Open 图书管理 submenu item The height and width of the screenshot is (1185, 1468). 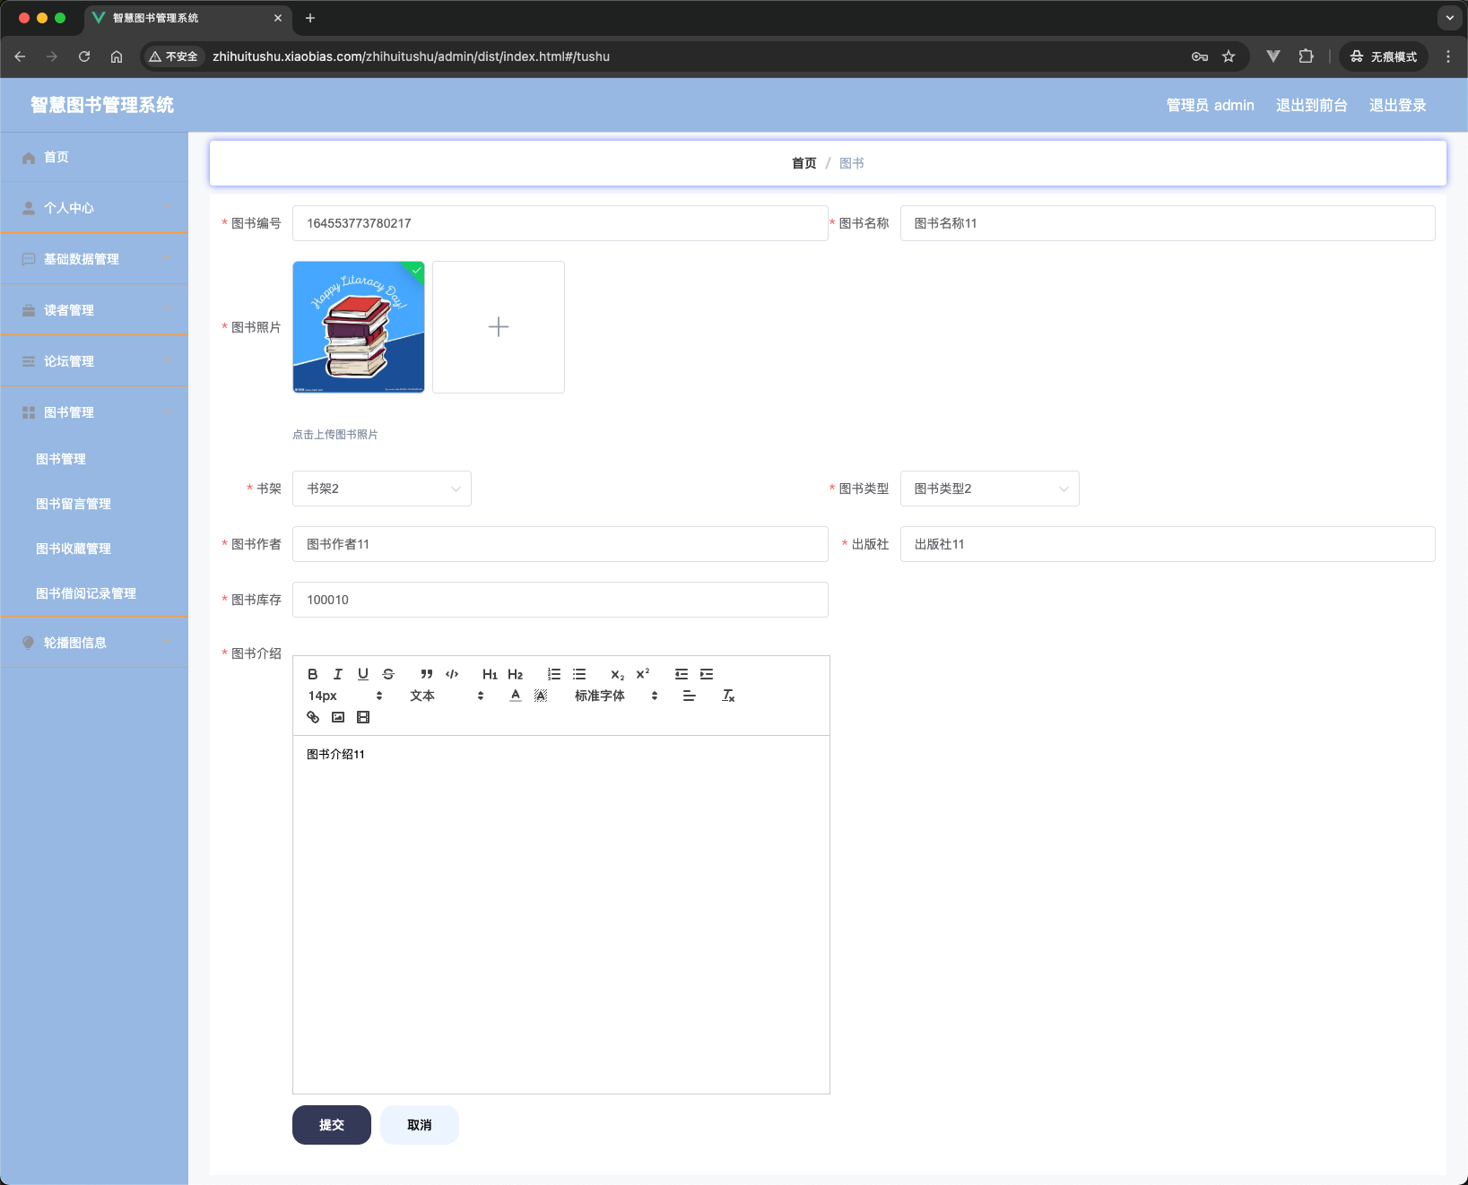pos(94,459)
